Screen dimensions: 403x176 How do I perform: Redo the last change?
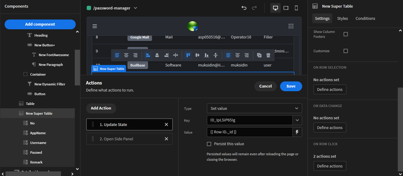click(254, 8)
